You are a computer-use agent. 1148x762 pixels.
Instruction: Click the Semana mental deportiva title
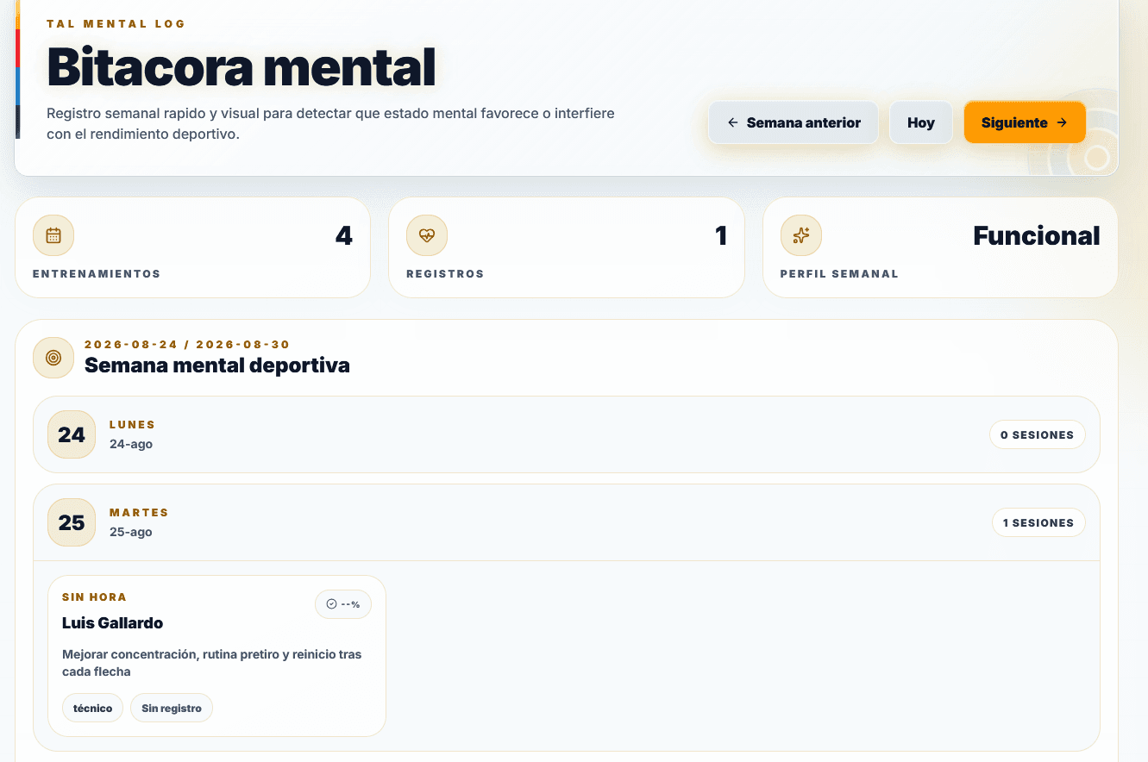point(217,365)
